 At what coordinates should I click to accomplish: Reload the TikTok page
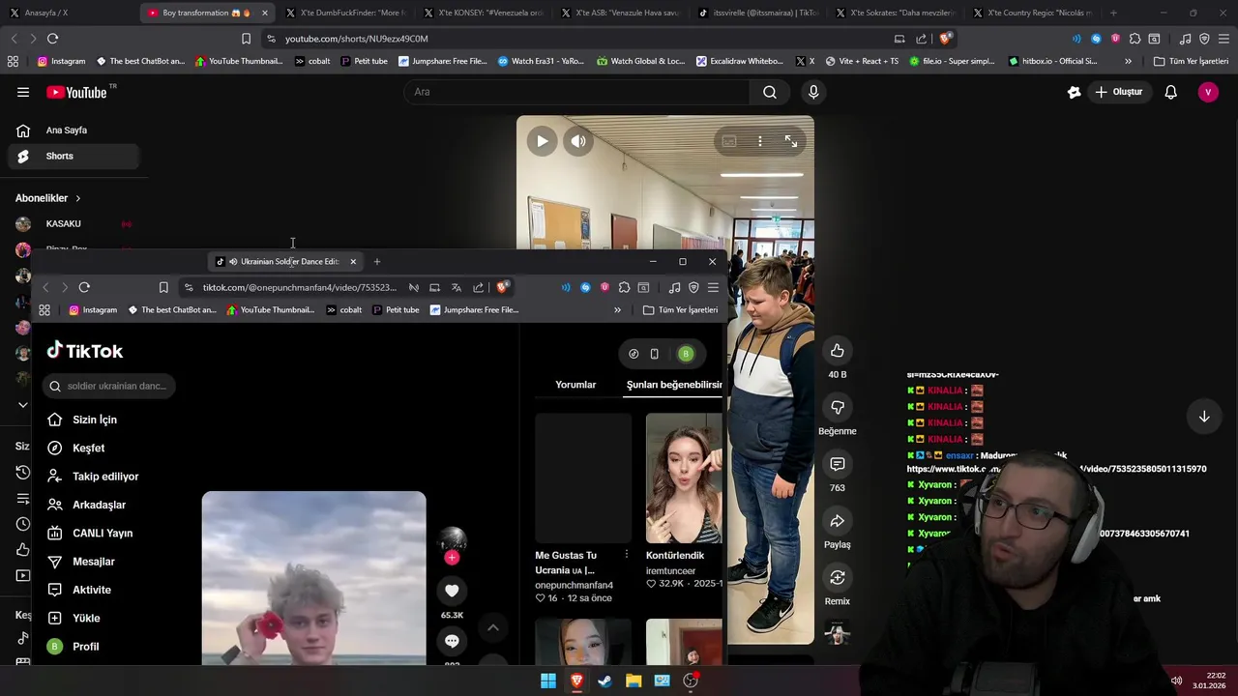point(84,287)
